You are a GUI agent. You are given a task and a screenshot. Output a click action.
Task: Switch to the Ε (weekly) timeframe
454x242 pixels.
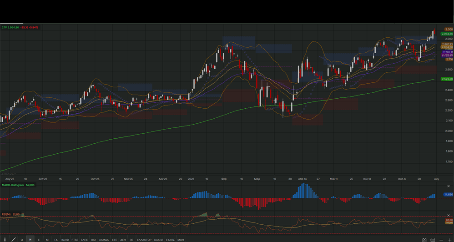point(39,240)
